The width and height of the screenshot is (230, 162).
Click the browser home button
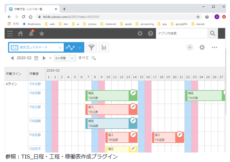click(x=31, y=17)
